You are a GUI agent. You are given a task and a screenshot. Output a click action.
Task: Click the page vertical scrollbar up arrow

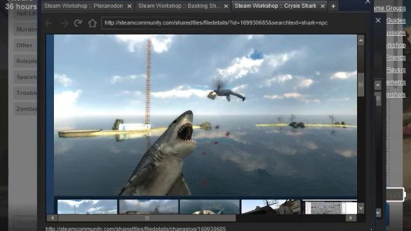tap(361, 40)
